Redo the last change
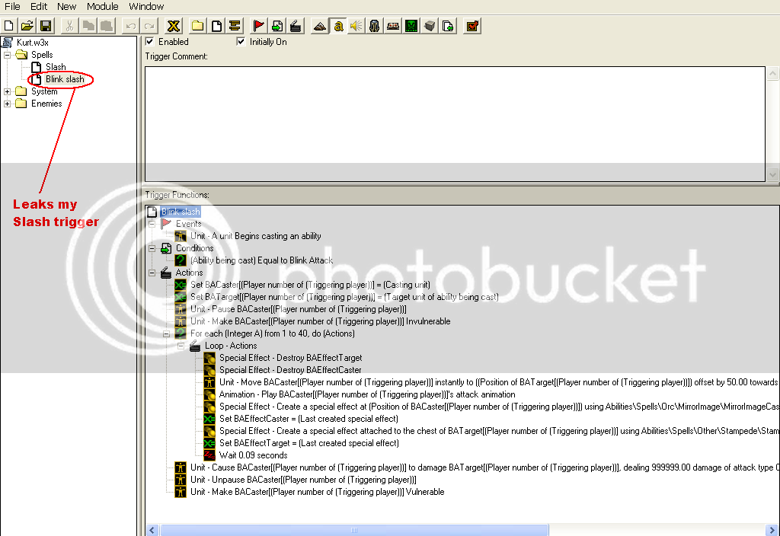Screen dimensions: 780x536 point(149,26)
